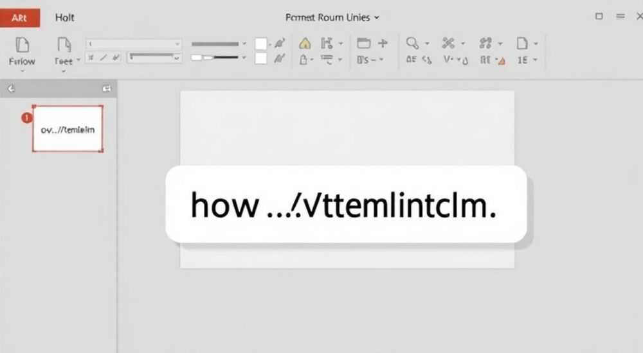Click the orange triangle warning icon

click(502, 61)
